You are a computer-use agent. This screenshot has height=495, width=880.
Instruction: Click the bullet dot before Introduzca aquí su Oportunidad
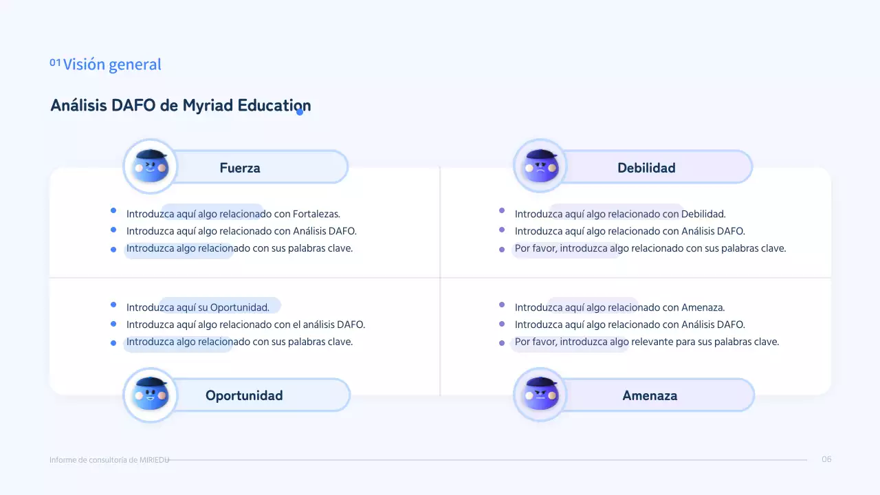tap(113, 305)
